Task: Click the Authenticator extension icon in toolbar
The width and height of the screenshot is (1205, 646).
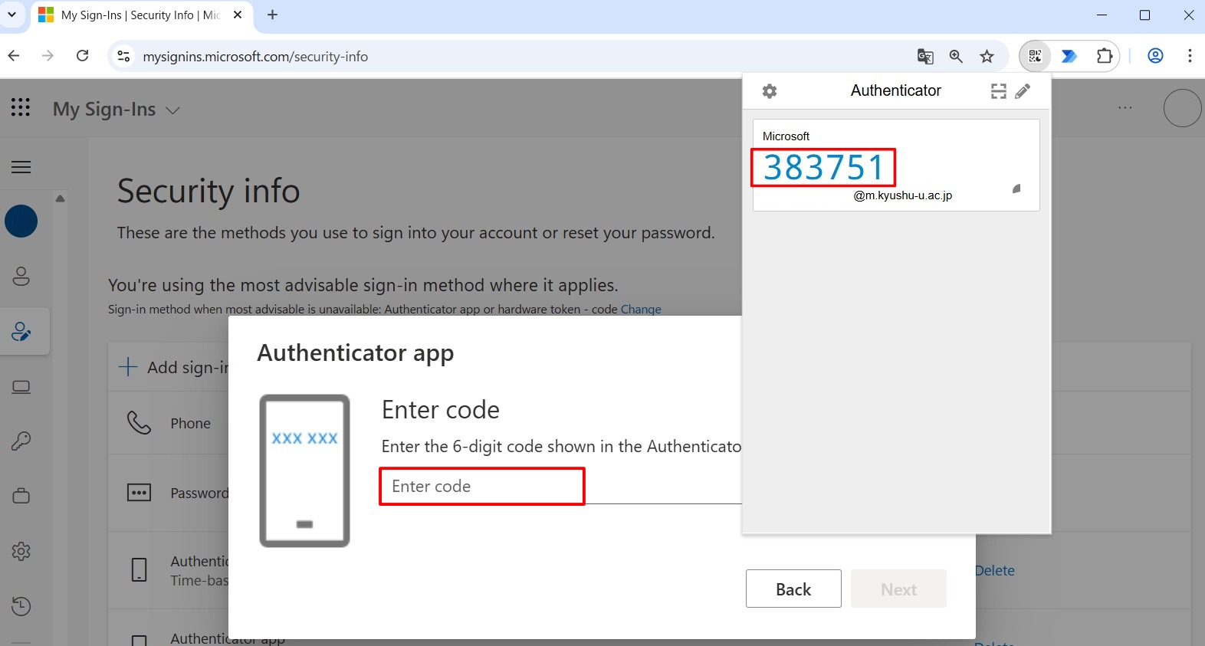Action: click(x=1035, y=56)
